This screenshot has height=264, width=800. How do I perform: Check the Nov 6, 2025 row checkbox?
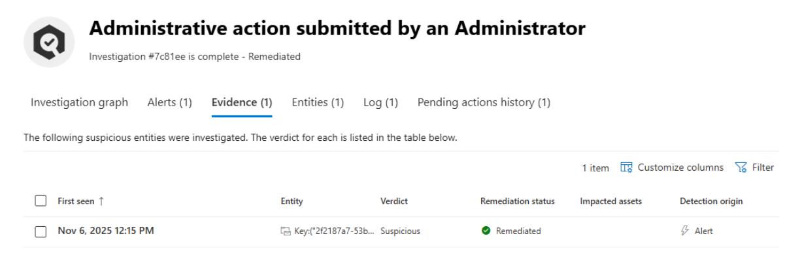pos(39,231)
